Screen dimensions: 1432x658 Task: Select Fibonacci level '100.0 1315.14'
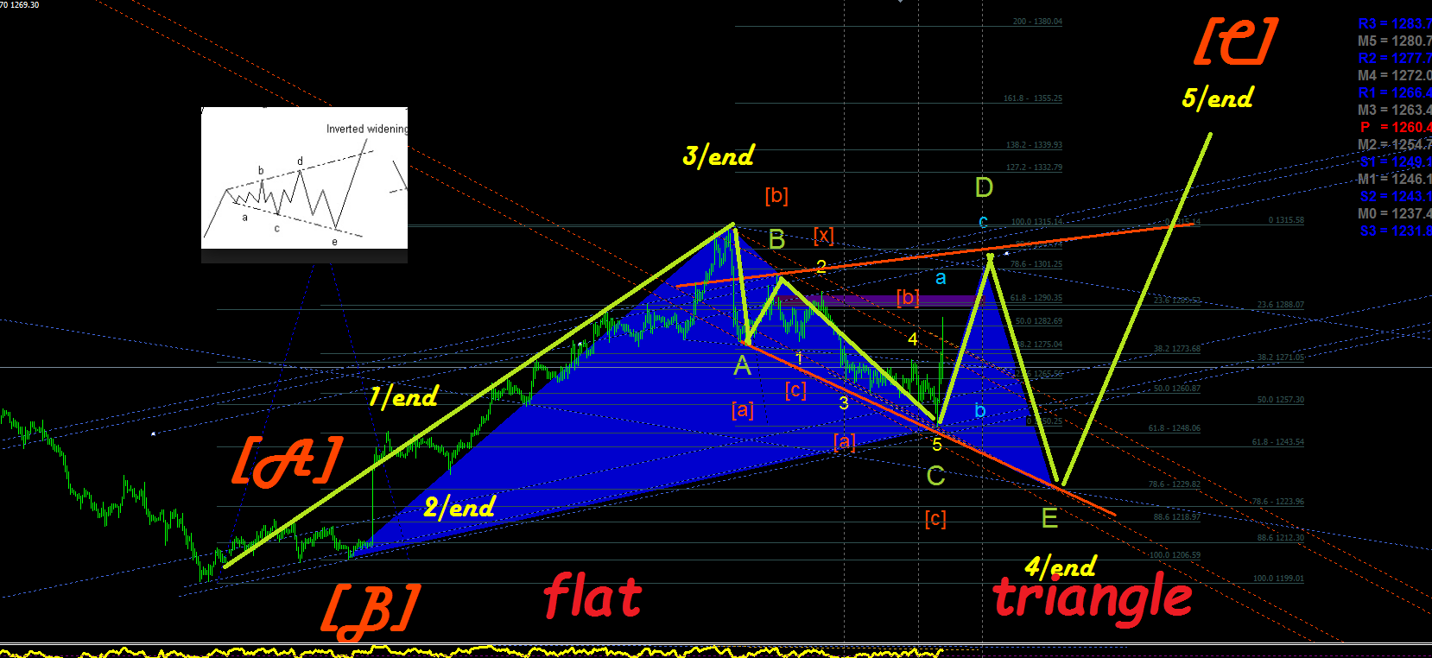1037,222
